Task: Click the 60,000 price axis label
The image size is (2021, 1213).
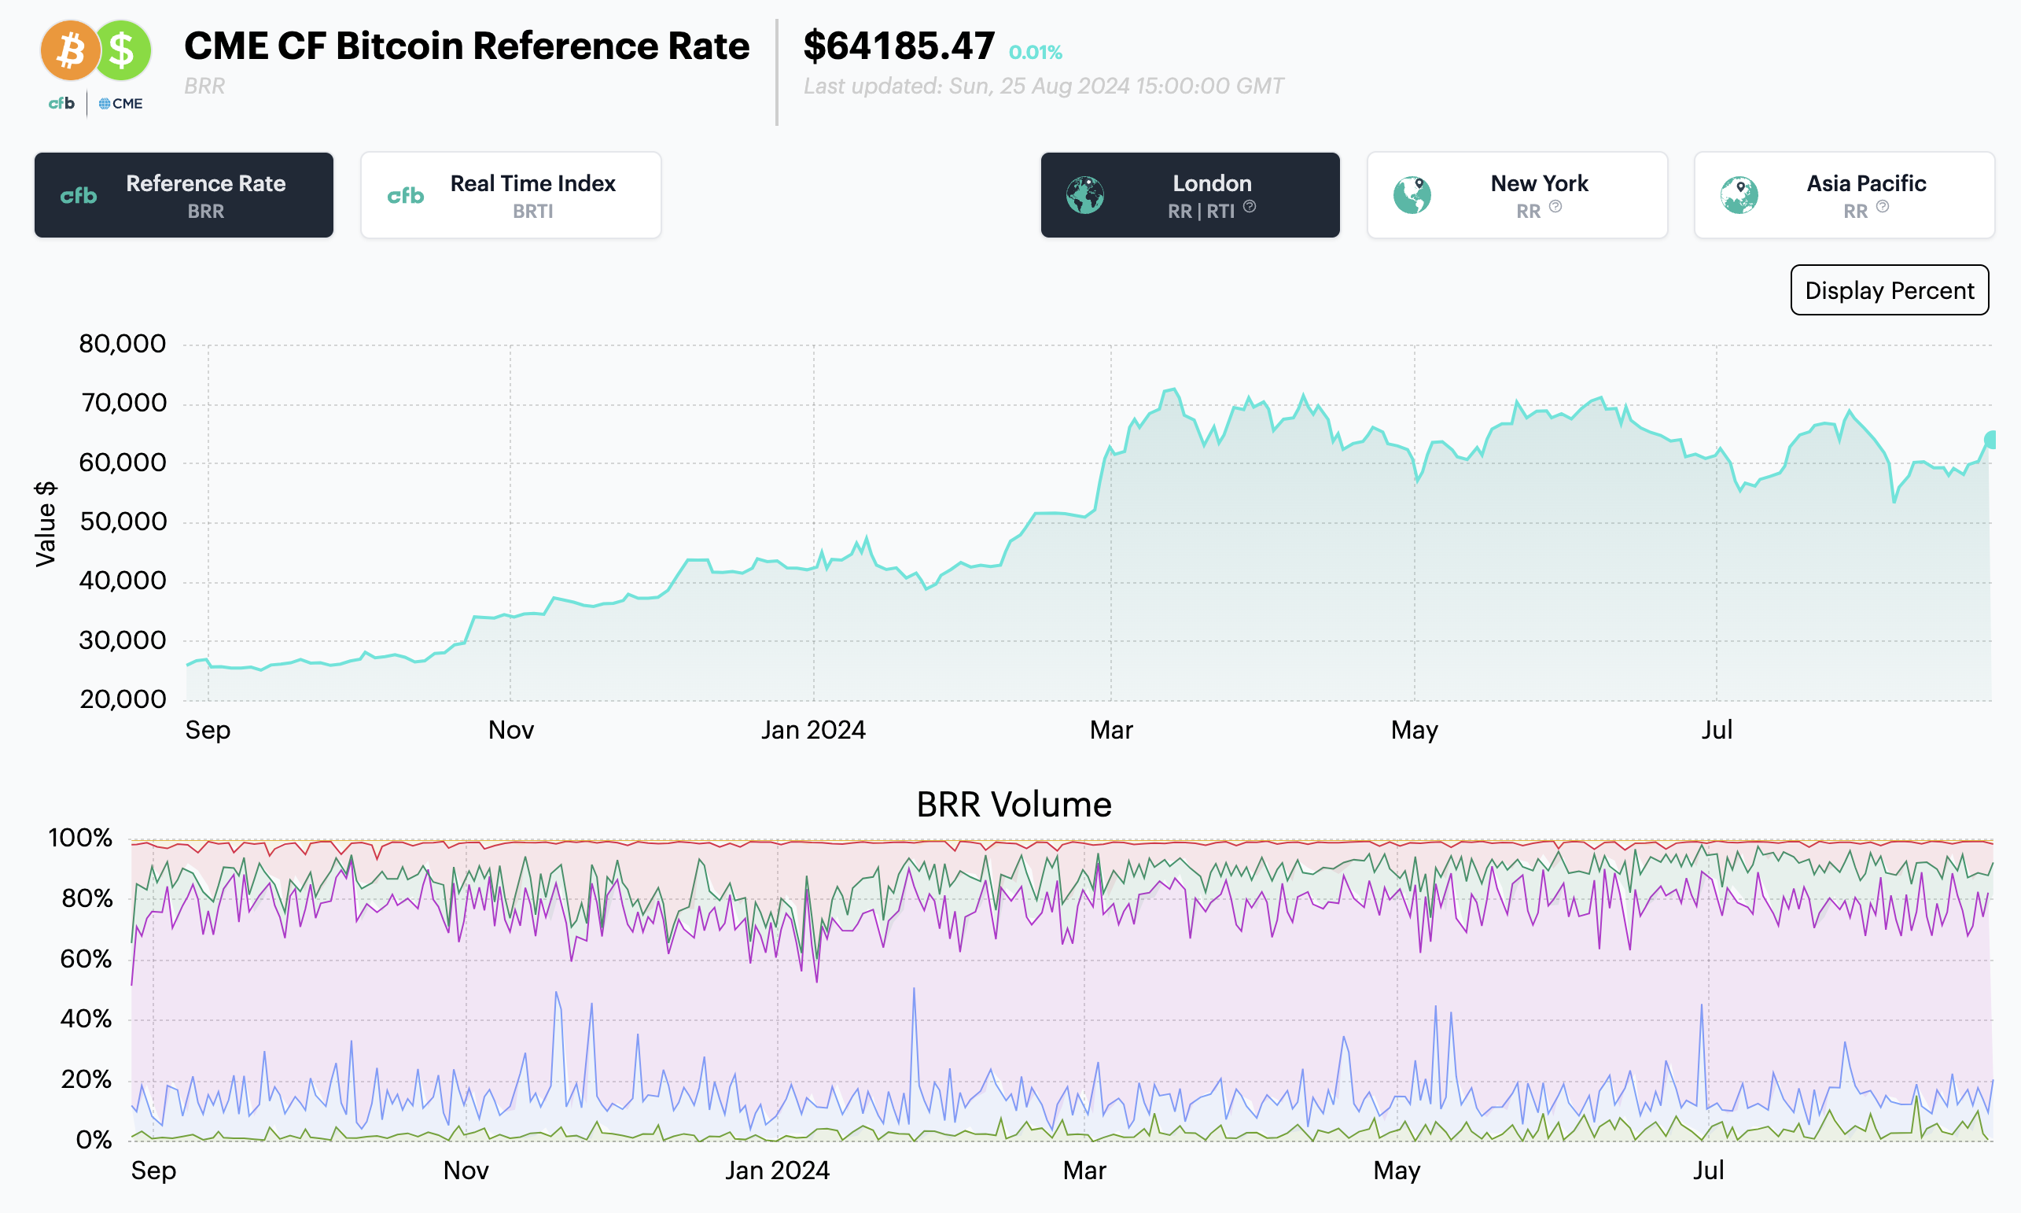Action: [x=123, y=463]
